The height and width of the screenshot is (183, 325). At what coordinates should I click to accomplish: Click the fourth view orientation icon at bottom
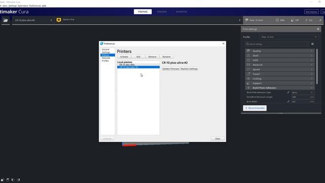click(x=18, y=180)
